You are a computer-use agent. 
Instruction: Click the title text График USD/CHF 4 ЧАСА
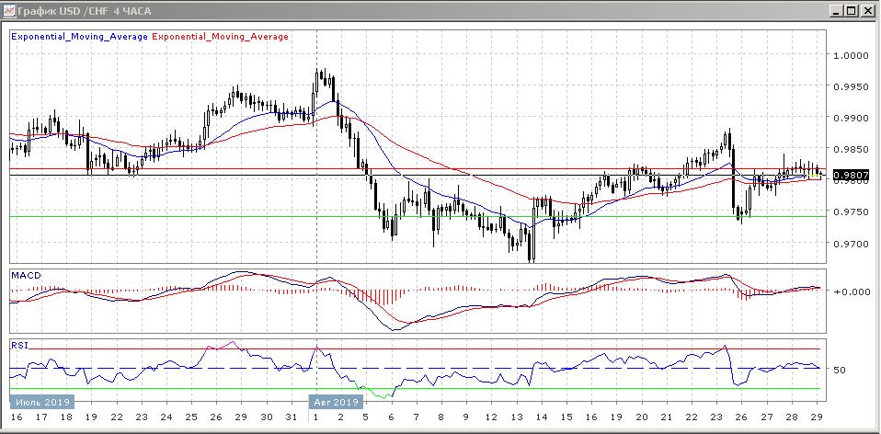click(83, 10)
